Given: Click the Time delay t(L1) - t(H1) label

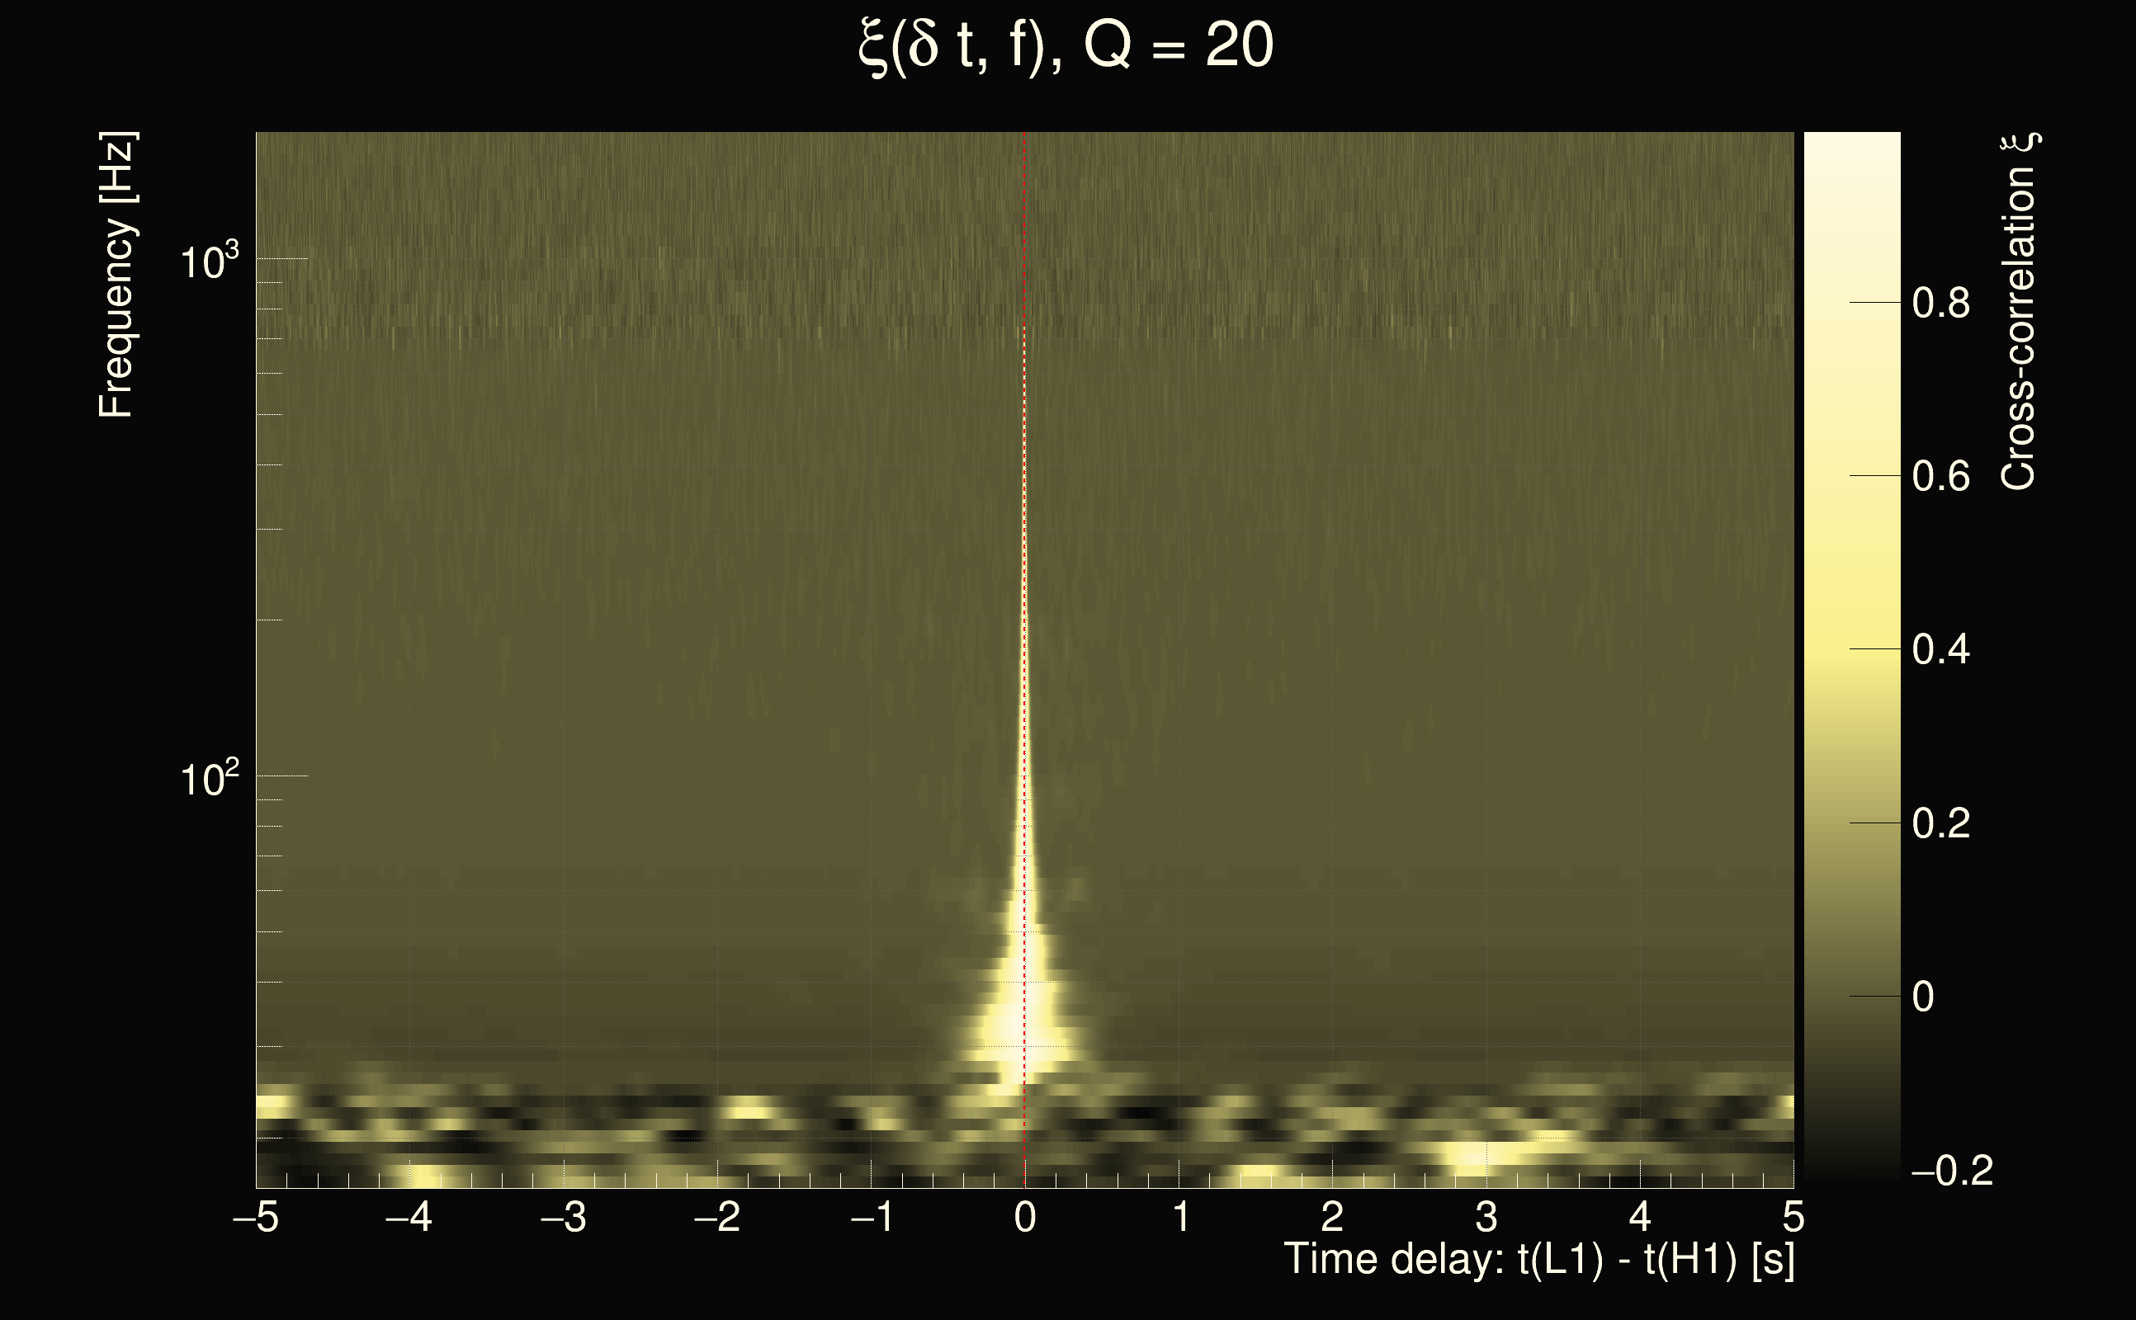Looking at the screenshot, I should click(x=1538, y=1260).
